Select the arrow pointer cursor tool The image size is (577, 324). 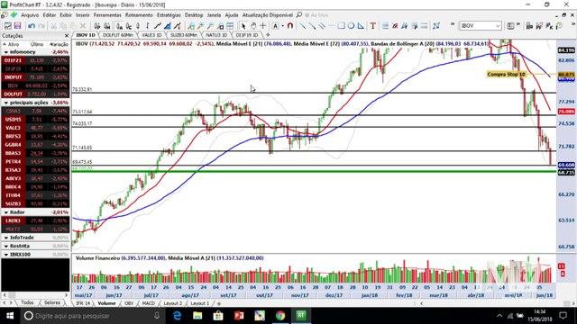click(x=243, y=26)
